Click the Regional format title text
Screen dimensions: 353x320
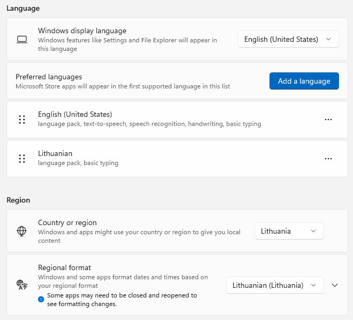[x=64, y=267]
